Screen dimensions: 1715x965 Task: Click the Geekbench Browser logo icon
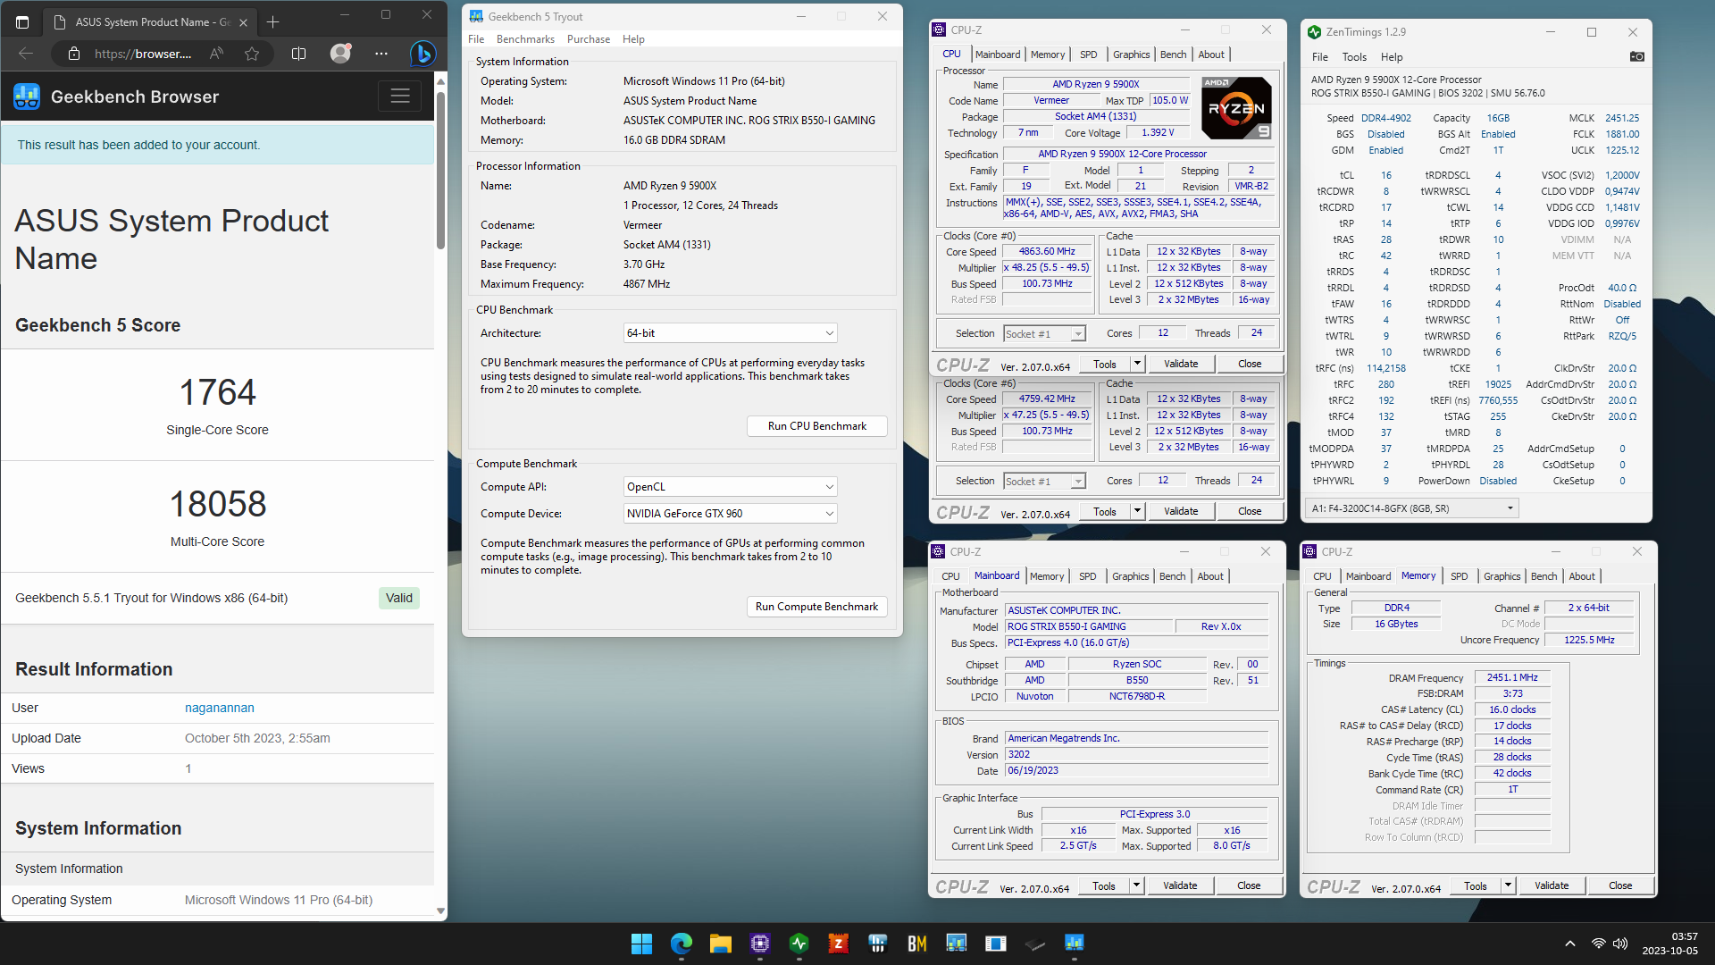coord(27,96)
